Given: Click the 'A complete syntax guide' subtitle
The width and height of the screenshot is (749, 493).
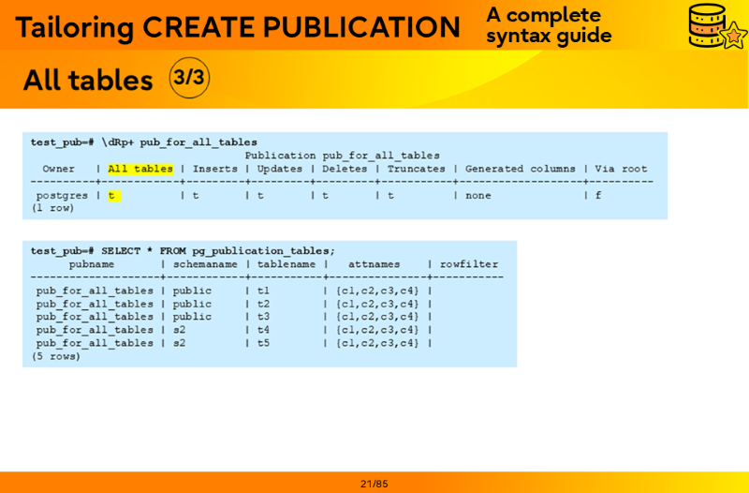Looking at the screenshot, I should pos(549,25).
